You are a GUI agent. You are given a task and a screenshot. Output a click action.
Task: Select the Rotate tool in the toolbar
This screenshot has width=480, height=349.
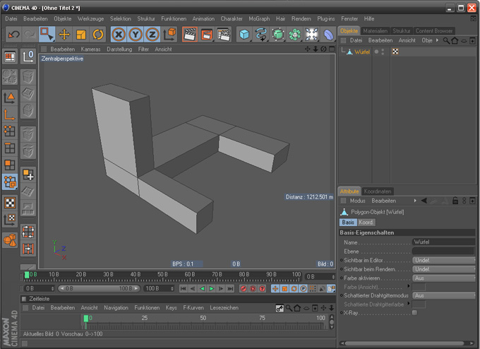[x=98, y=34]
